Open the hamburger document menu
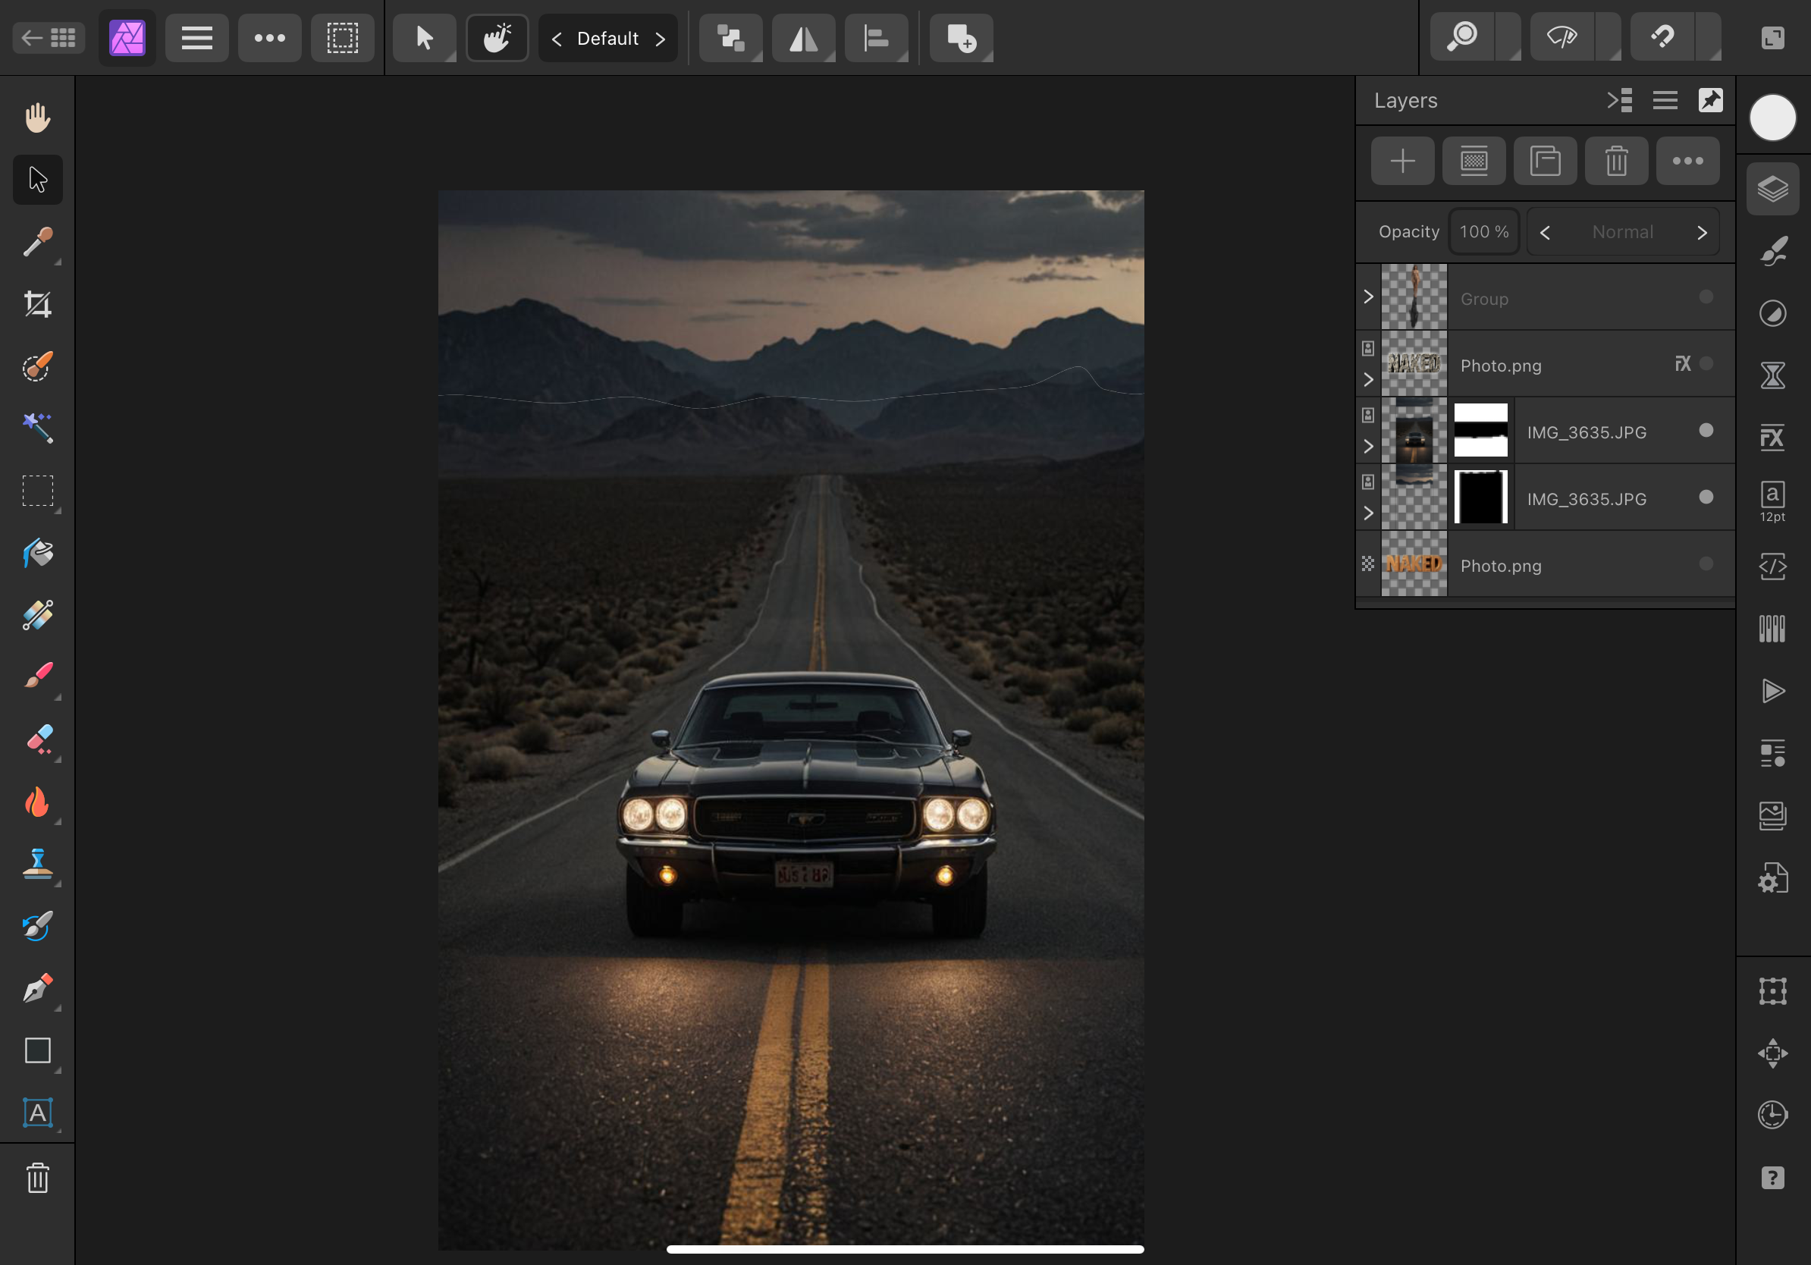Image resolution: width=1811 pixels, height=1265 pixels. (x=196, y=38)
